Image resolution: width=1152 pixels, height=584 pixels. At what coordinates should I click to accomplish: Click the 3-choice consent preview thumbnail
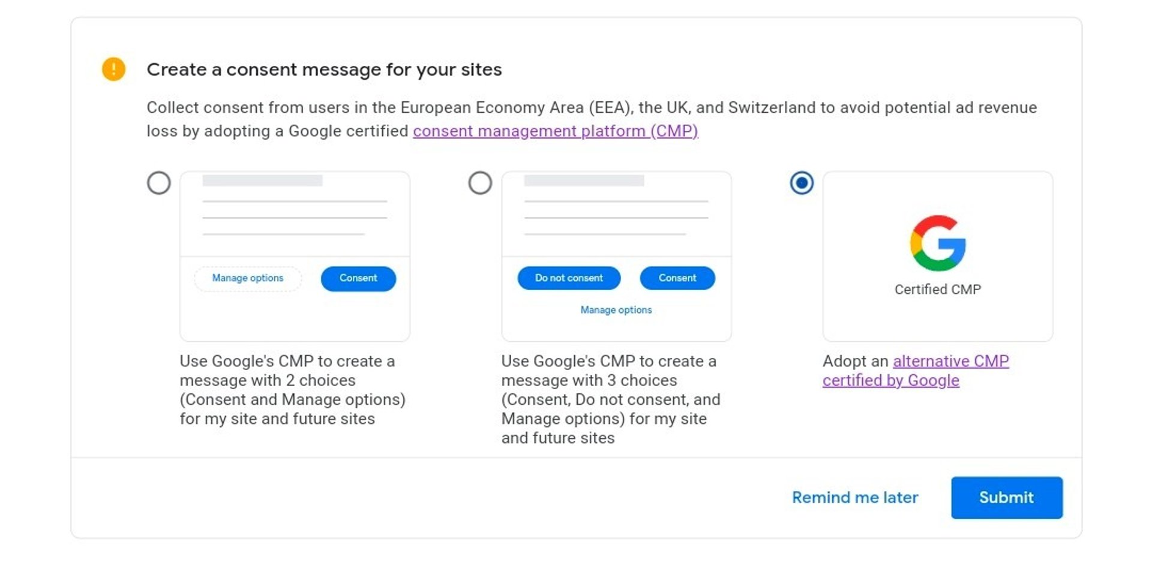pos(616,257)
